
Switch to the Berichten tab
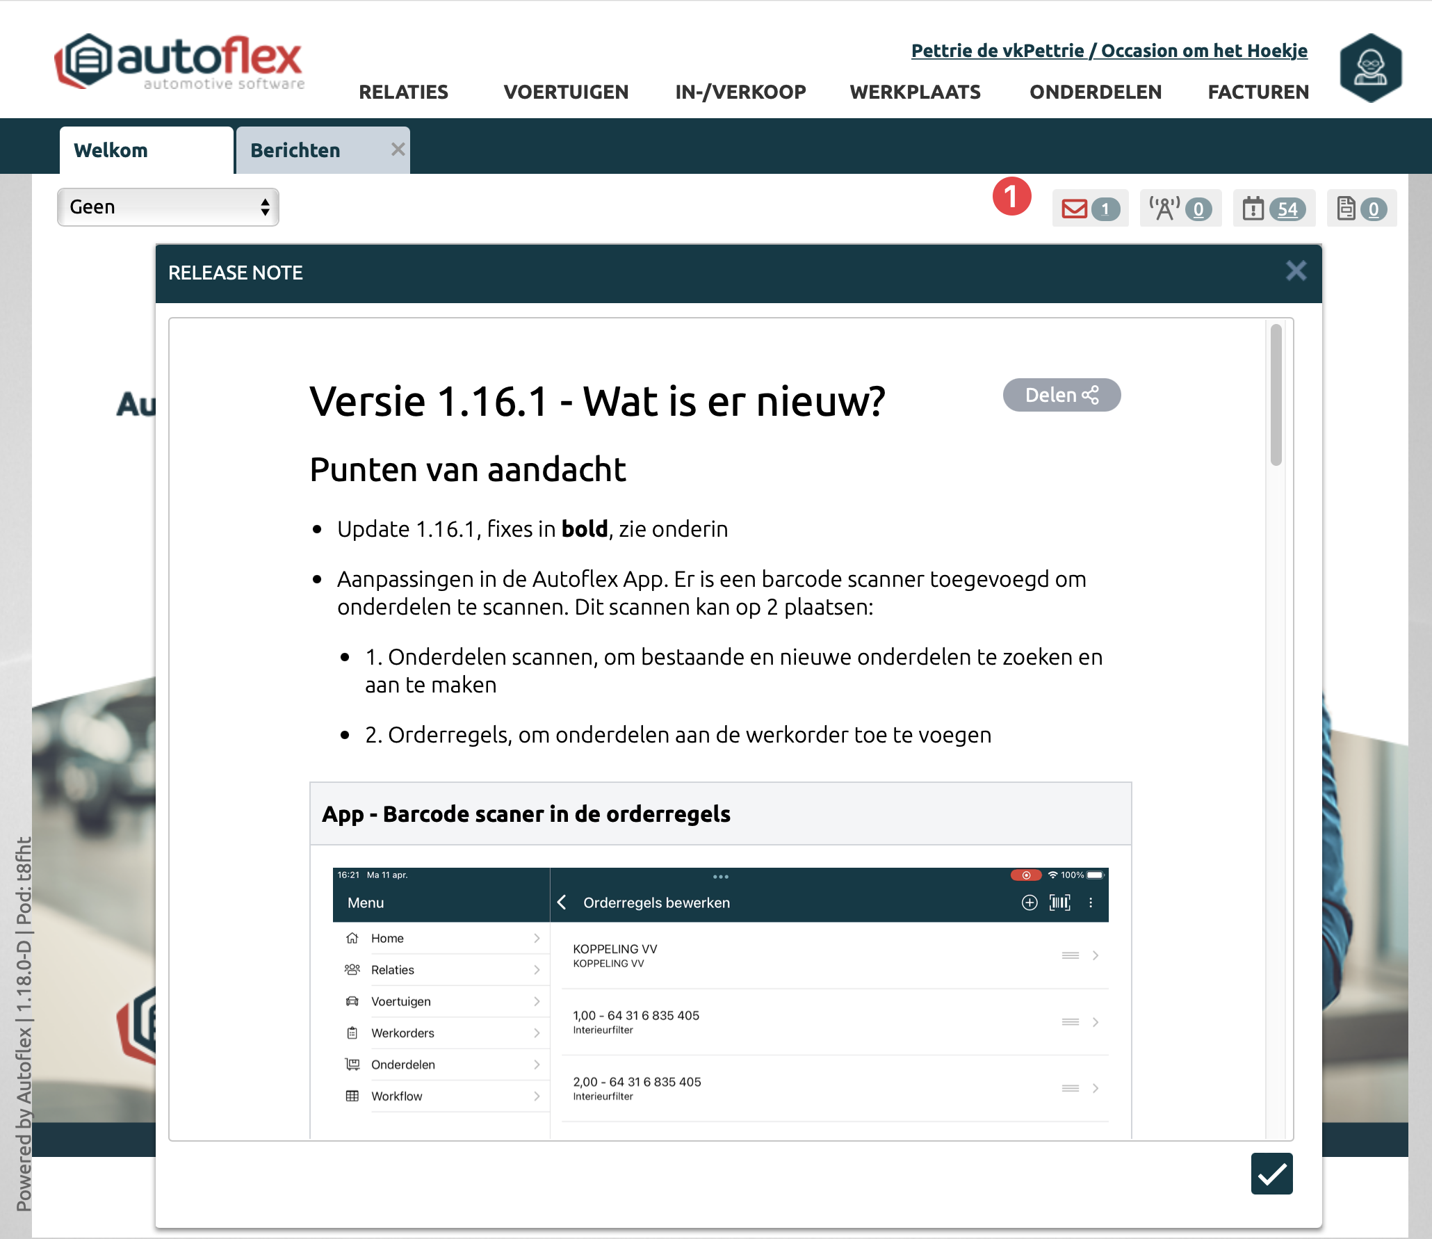click(295, 150)
